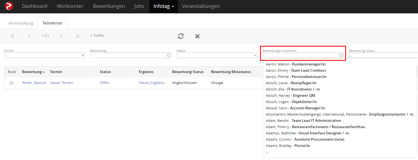
Task: Open Jobs in top navigation
Action: pos(139,6)
